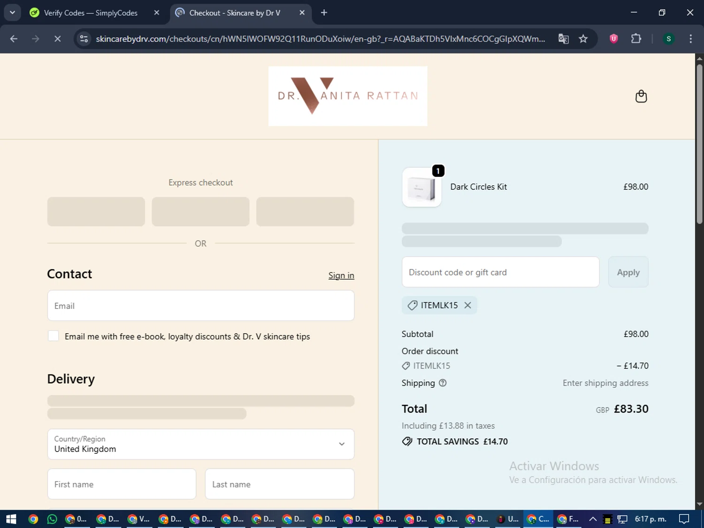
Task: Open the tab search dropdown arrow
Action: click(x=13, y=13)
